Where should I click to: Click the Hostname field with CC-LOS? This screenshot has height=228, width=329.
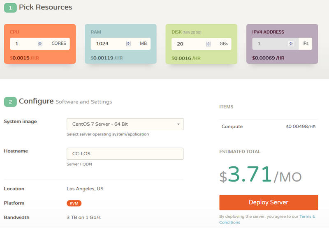[x=125, y=154]
